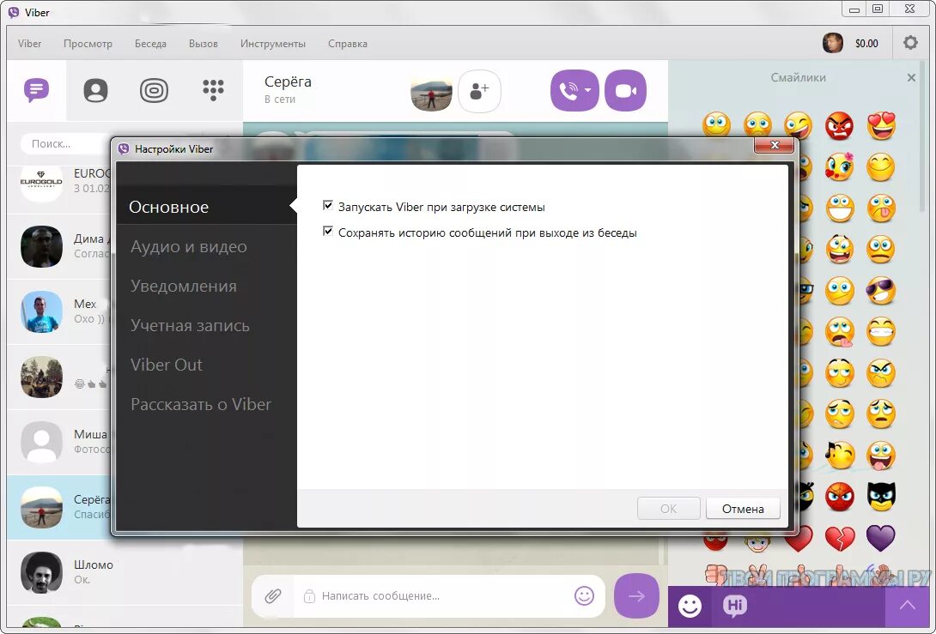This screenshot has width=936, height=634.
Task: Open the Миша conversation
Action: [59, 442]
